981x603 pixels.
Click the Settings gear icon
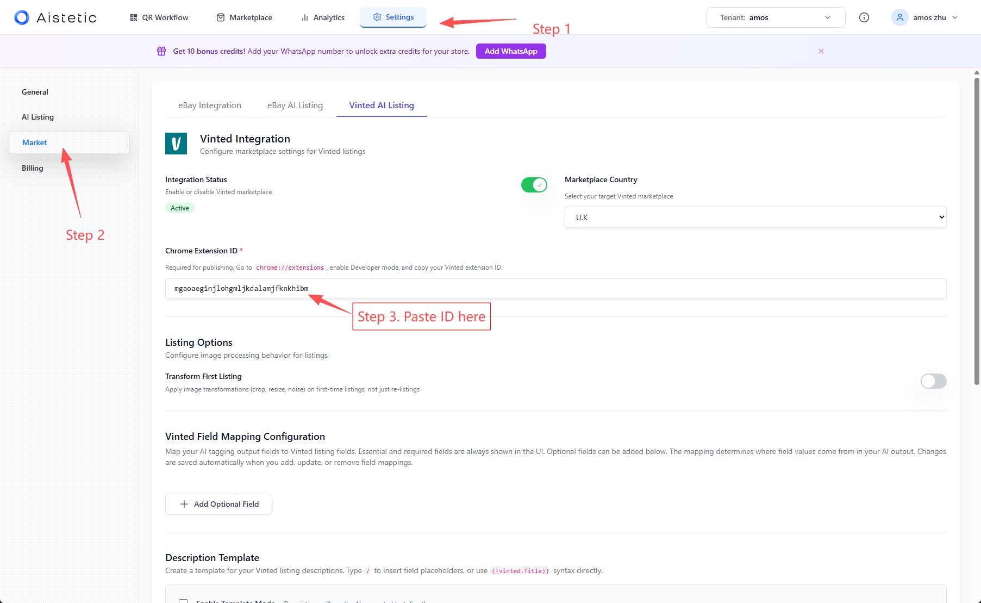coord(377,17)
